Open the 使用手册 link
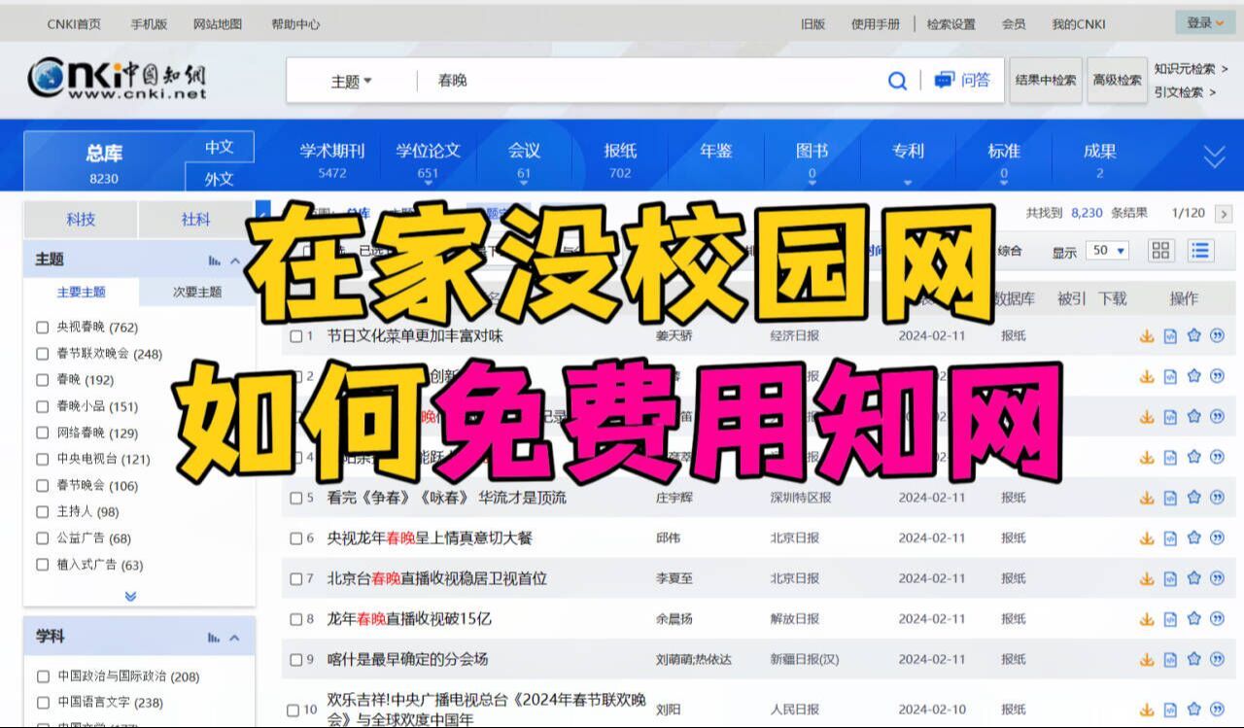 tap(876, 24)
